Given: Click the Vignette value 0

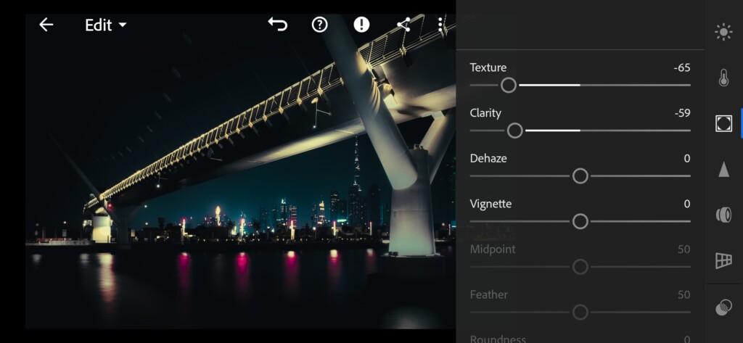Looking at the screenshot, I should pos(687,204).
